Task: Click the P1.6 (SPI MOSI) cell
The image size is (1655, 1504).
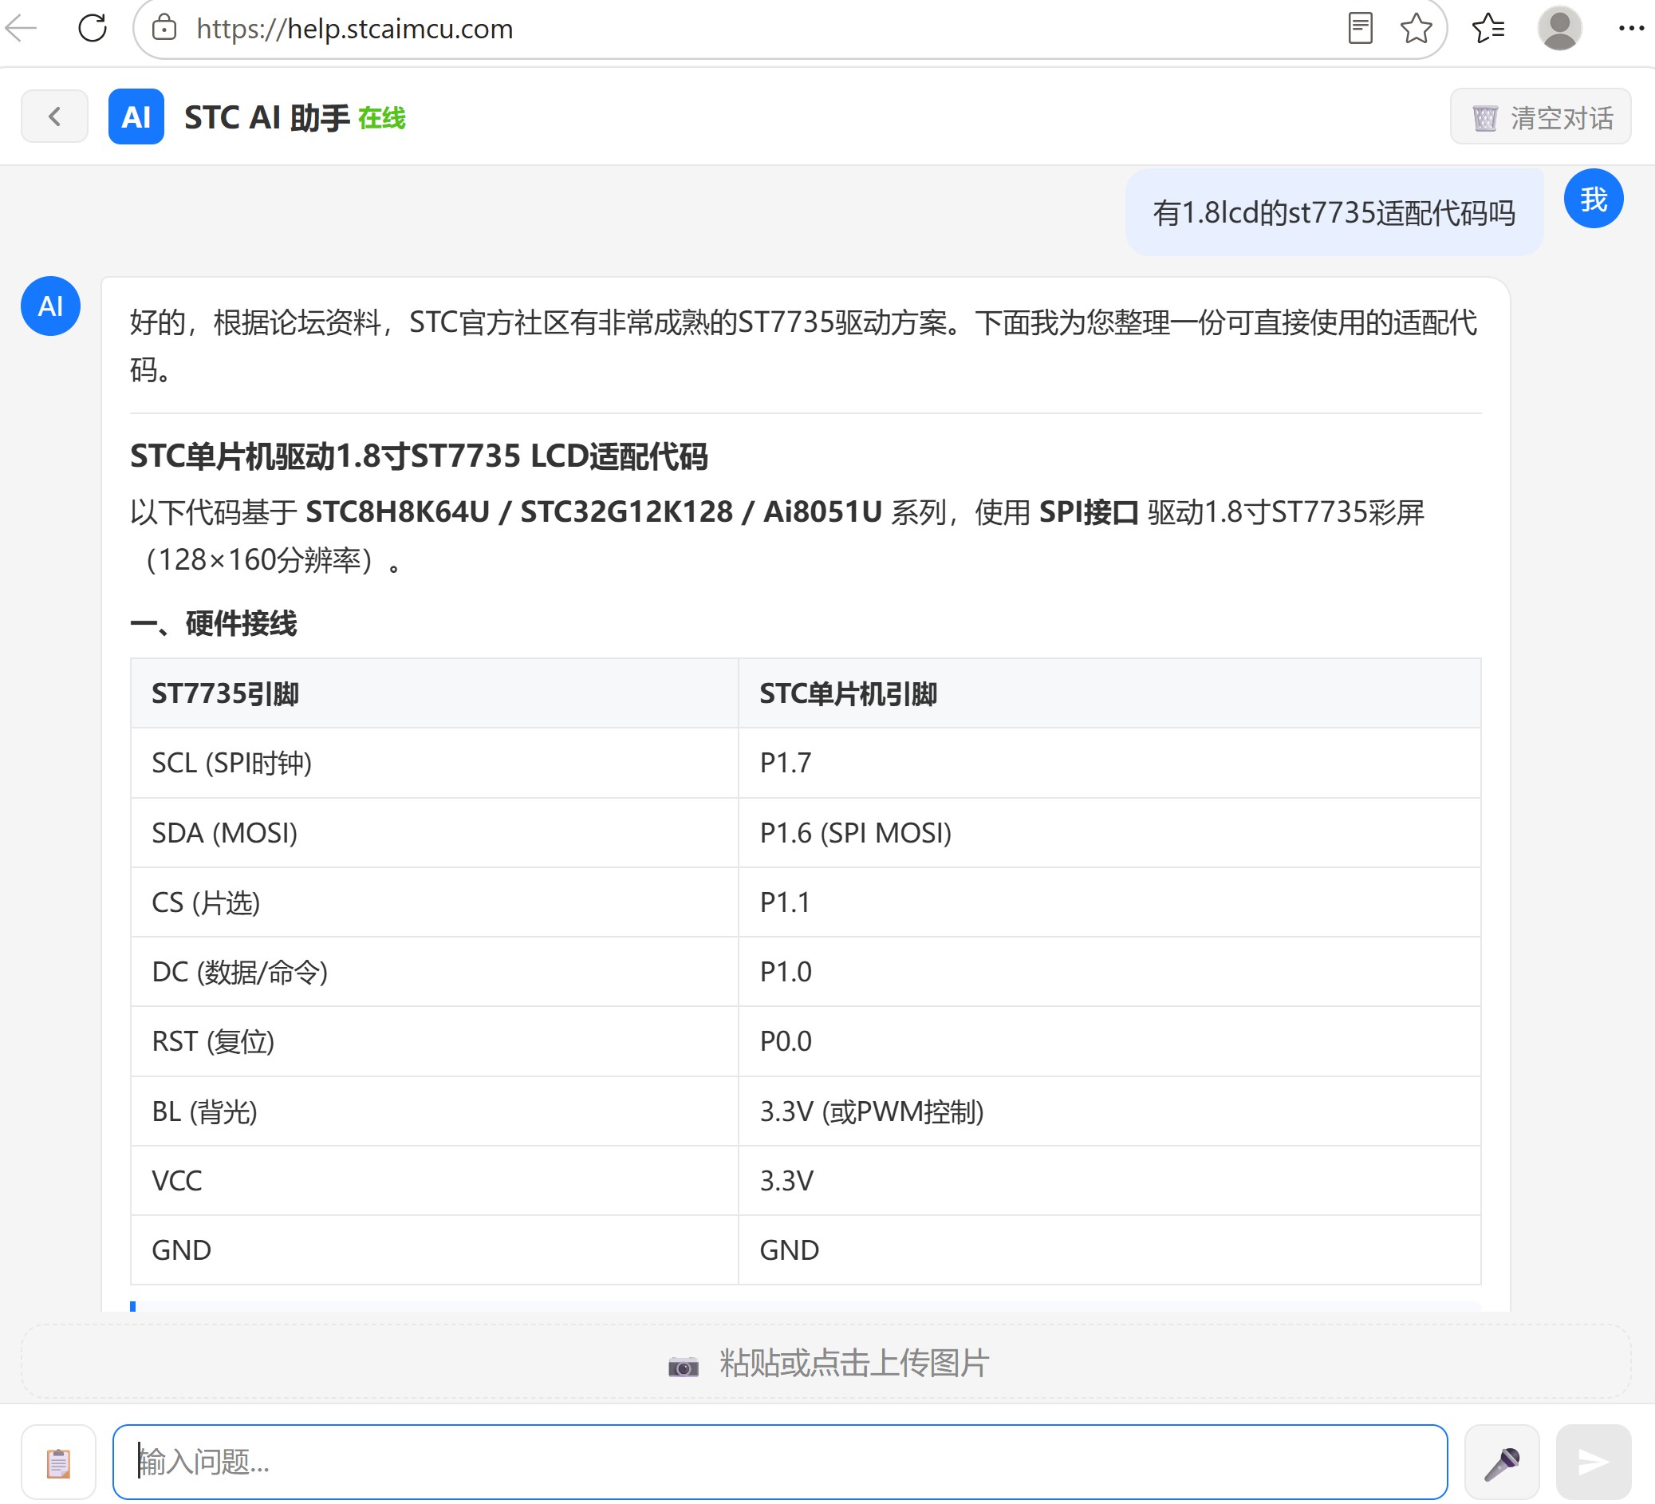Action: click(1109, 833)
